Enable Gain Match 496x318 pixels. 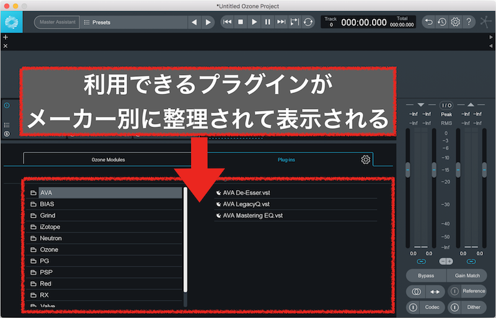click(467, 276)
